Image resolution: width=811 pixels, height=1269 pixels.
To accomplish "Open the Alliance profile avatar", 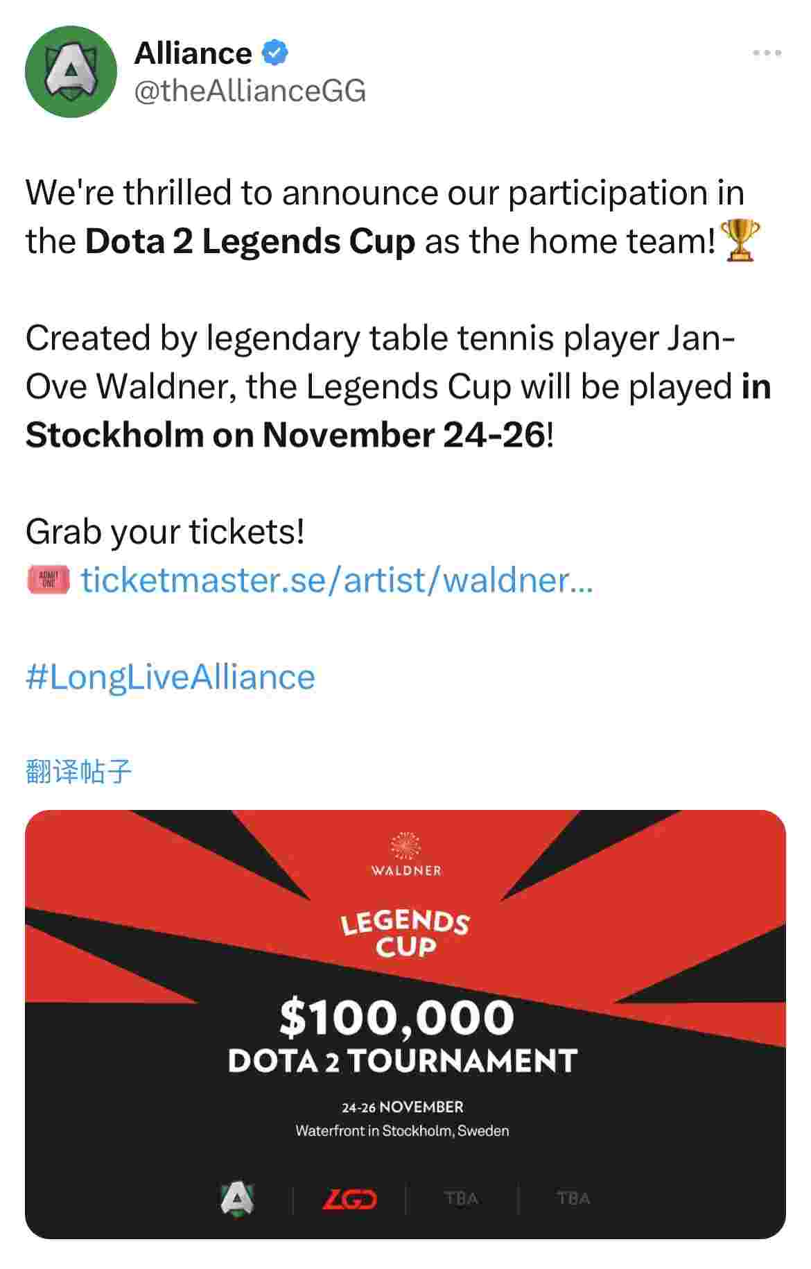I will coord(71,71).
